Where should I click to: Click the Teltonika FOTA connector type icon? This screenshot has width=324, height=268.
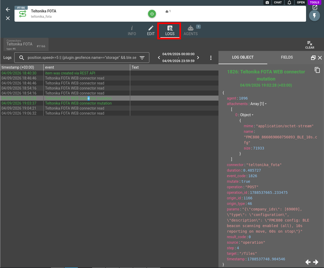[23, 14]
